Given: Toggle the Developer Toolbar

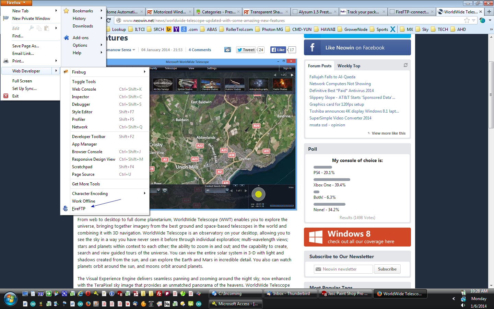Looking at the screenshot, I should [89, 137].
